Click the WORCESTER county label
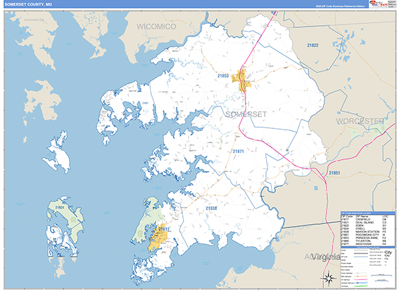 click(360, 122)
